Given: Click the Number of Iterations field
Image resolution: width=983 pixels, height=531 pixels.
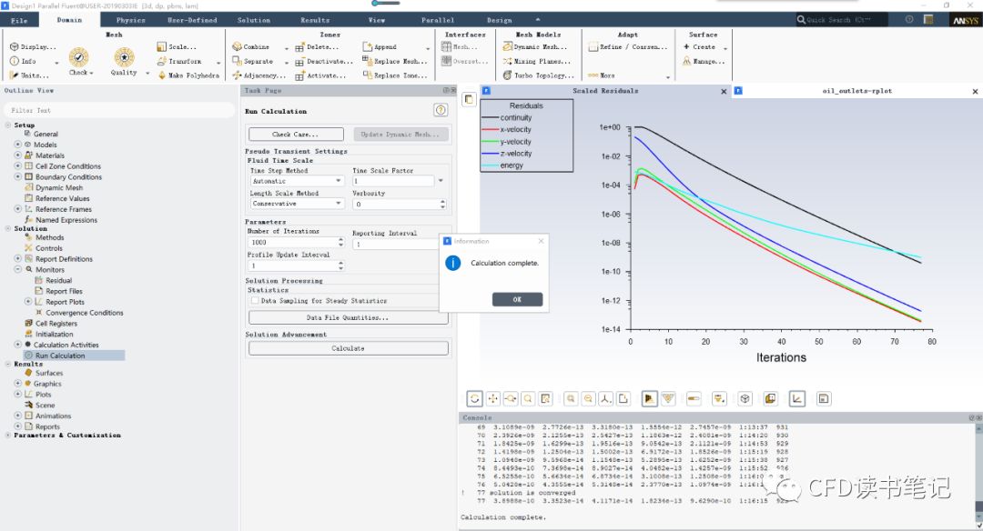Looking at the screenshot, I should (293, 243).
